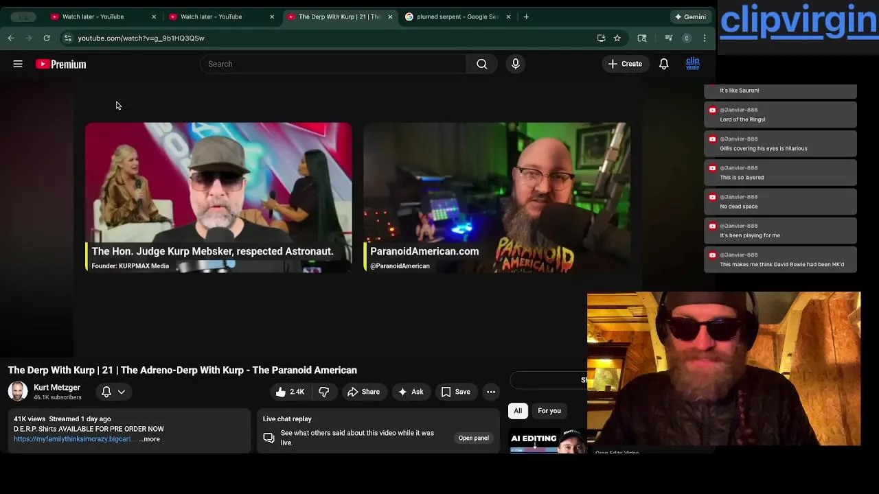This screenshot has width=879, height=494.
Task: Open Kurt Metzger channel avatar
Action: click(x=18, y=391)
